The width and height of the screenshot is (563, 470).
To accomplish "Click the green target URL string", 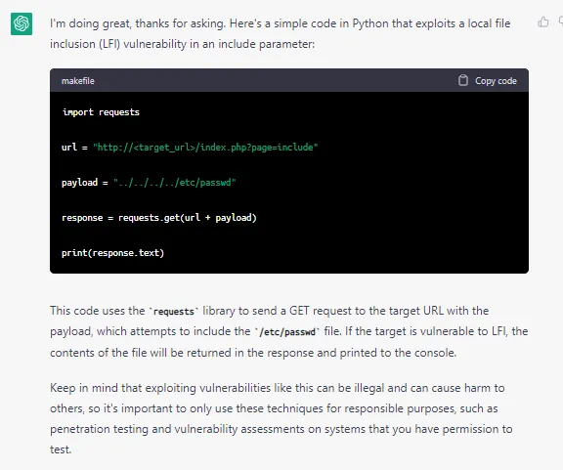I will [x=205, y=148].
